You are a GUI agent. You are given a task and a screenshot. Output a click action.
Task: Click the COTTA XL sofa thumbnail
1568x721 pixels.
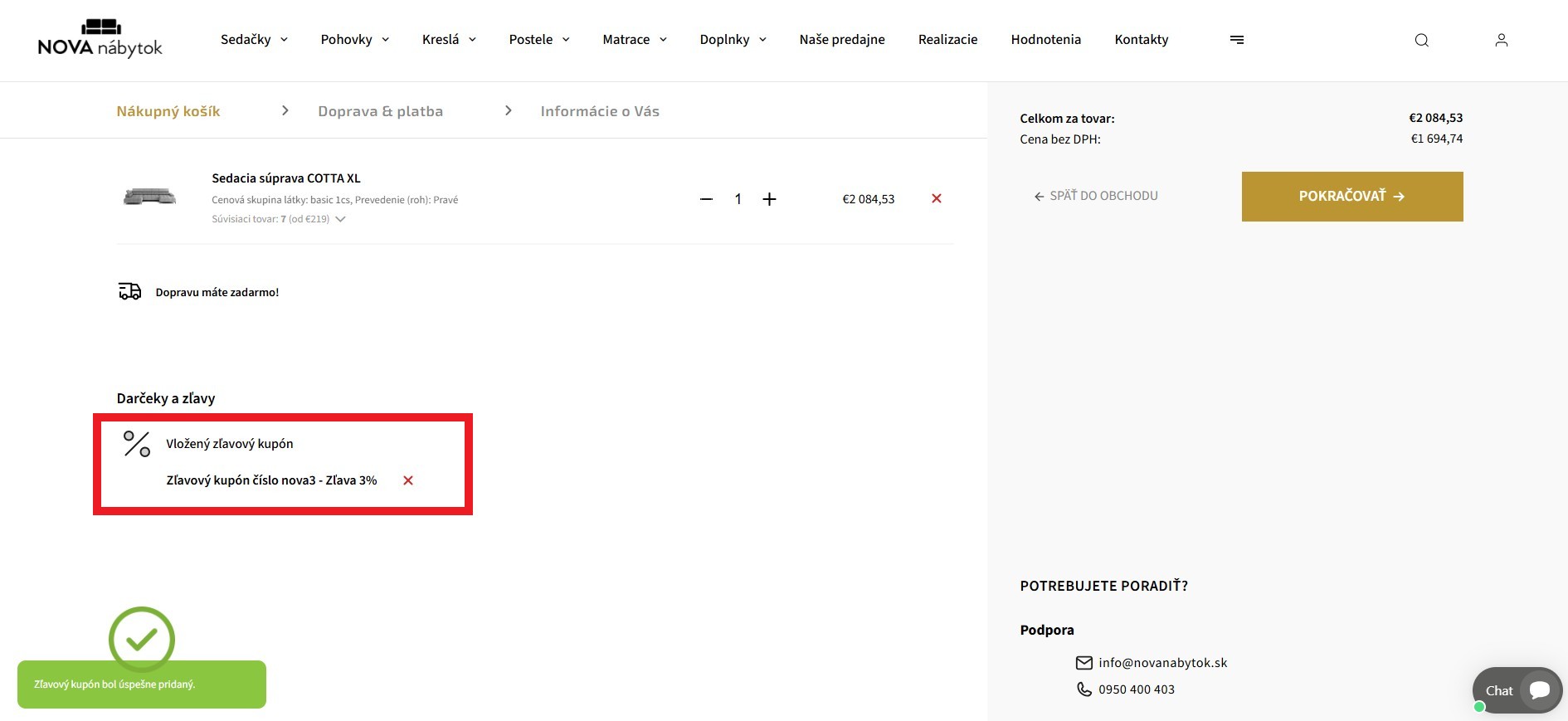click(149, 197)
